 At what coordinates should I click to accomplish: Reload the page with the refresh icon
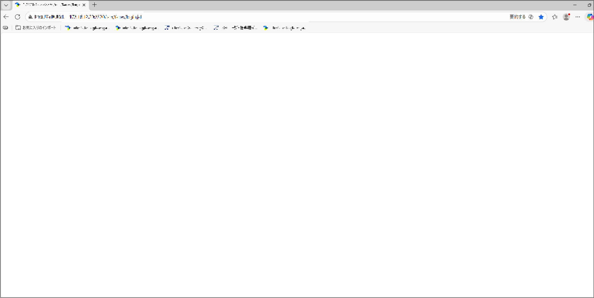pyautogui.click(x=18, y=17)
